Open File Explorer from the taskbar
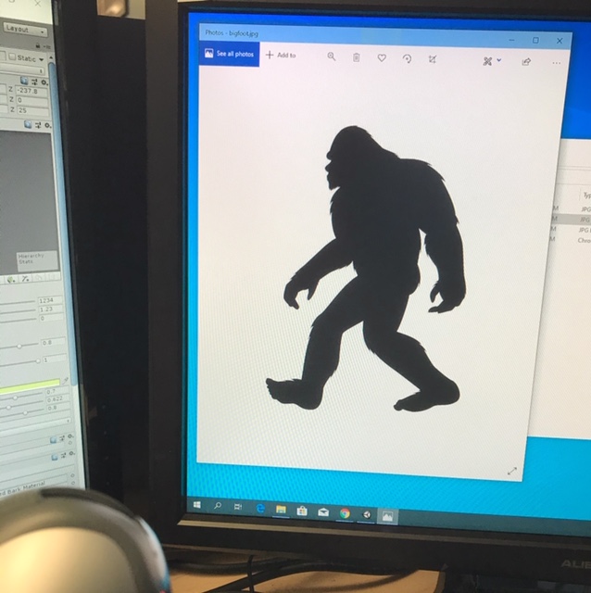Image resolution: width=591 pixels, height=593 pixels. 281,510
